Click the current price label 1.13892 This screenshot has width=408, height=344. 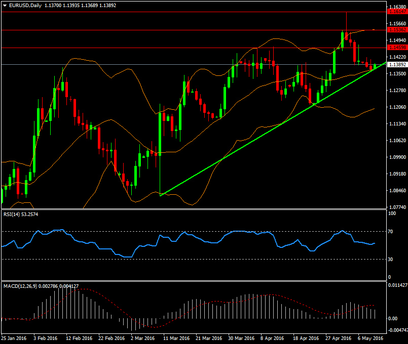click(396, 65)
